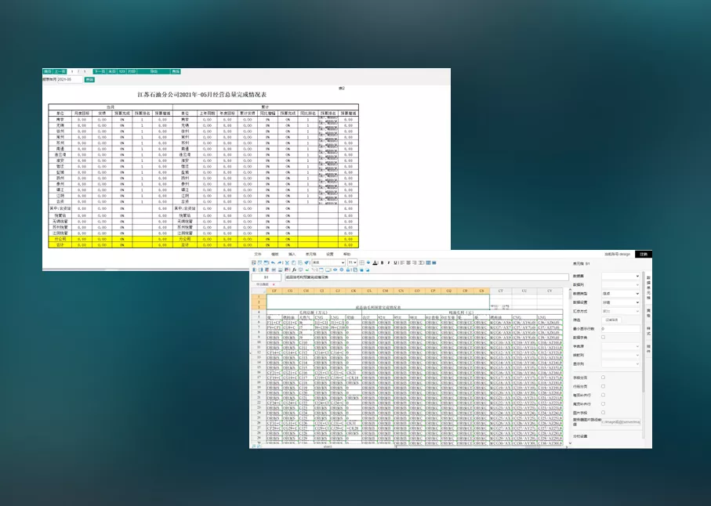This screenshot has height=506, width=711.
Task: Click the scissors cut icon
Action: pyautogui.click(x=288, y=262)
